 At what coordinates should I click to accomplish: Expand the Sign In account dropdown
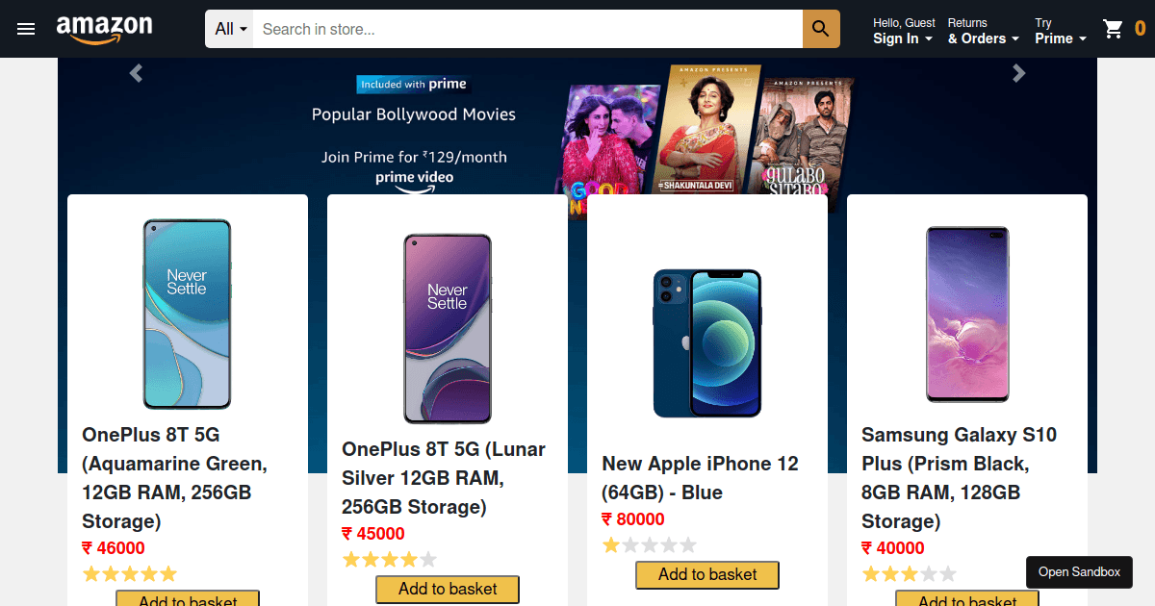point(897,38)
